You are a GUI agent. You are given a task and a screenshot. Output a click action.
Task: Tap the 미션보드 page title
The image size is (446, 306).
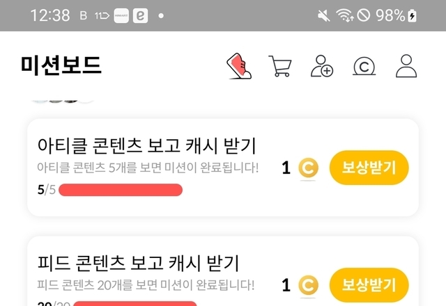[x=61, y=65]
